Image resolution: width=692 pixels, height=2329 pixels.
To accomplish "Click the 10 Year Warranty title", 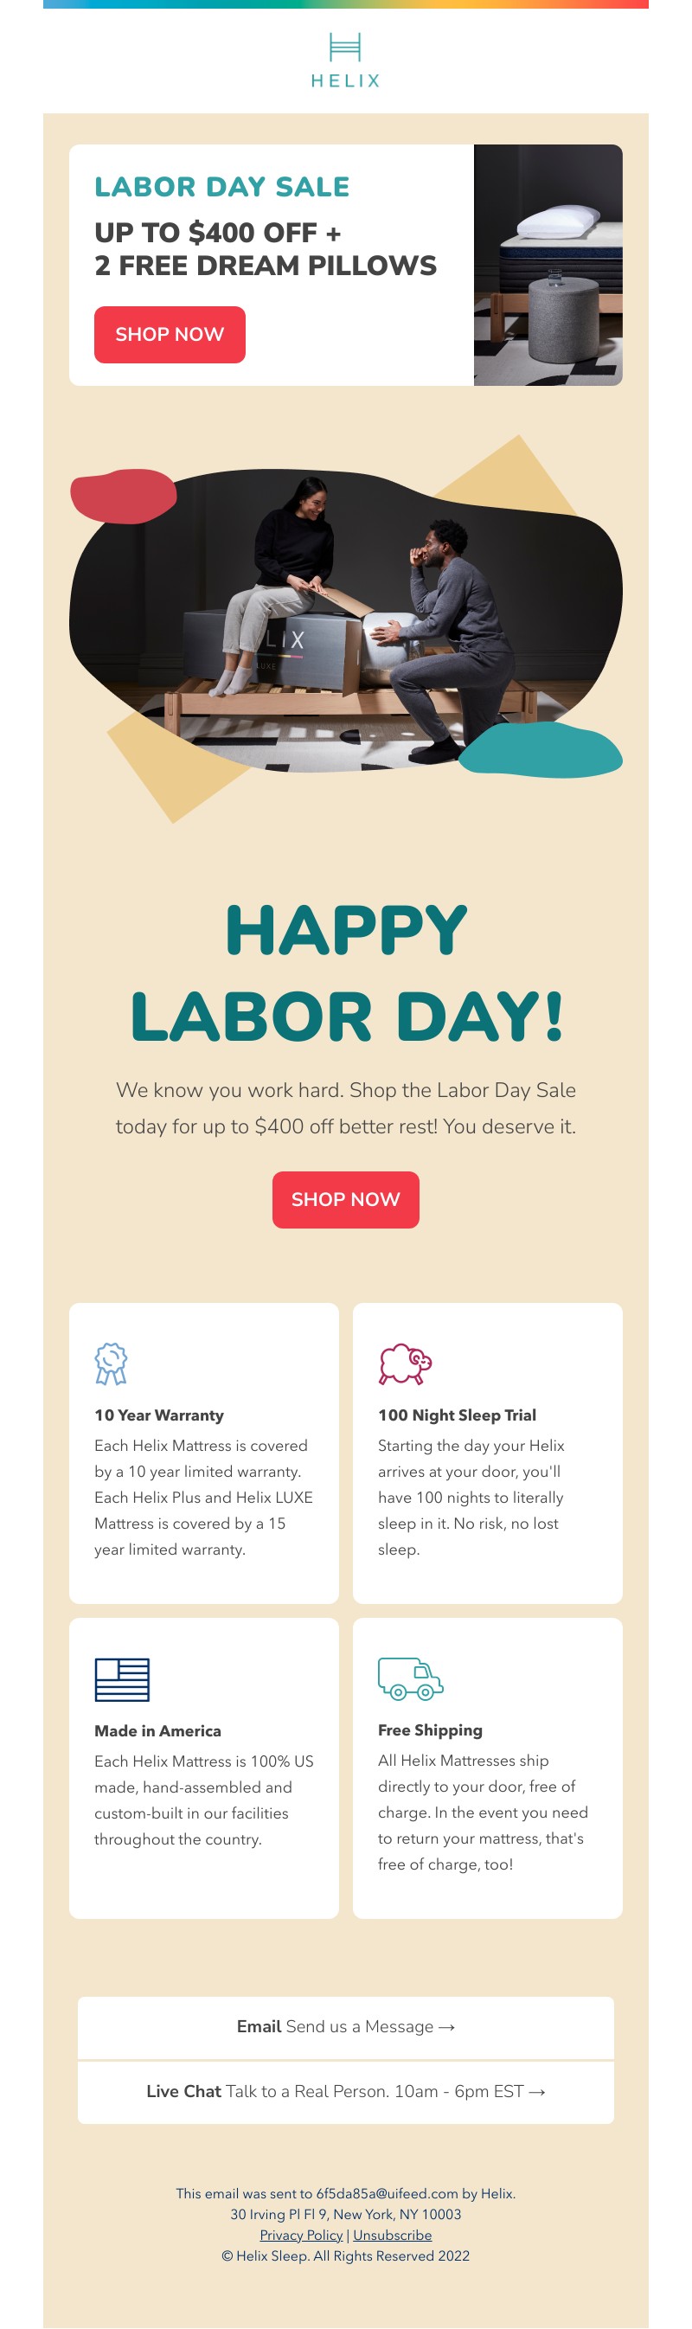I will (159, 1415).
